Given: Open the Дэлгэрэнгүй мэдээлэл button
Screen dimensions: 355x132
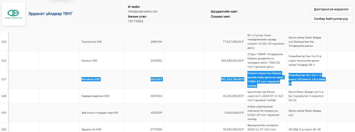Looking at the screenshot, I should pyautogui.click(x=331, y=9).
